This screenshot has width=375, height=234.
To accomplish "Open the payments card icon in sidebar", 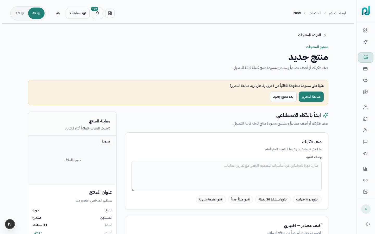I will click(x=365, y=69).
